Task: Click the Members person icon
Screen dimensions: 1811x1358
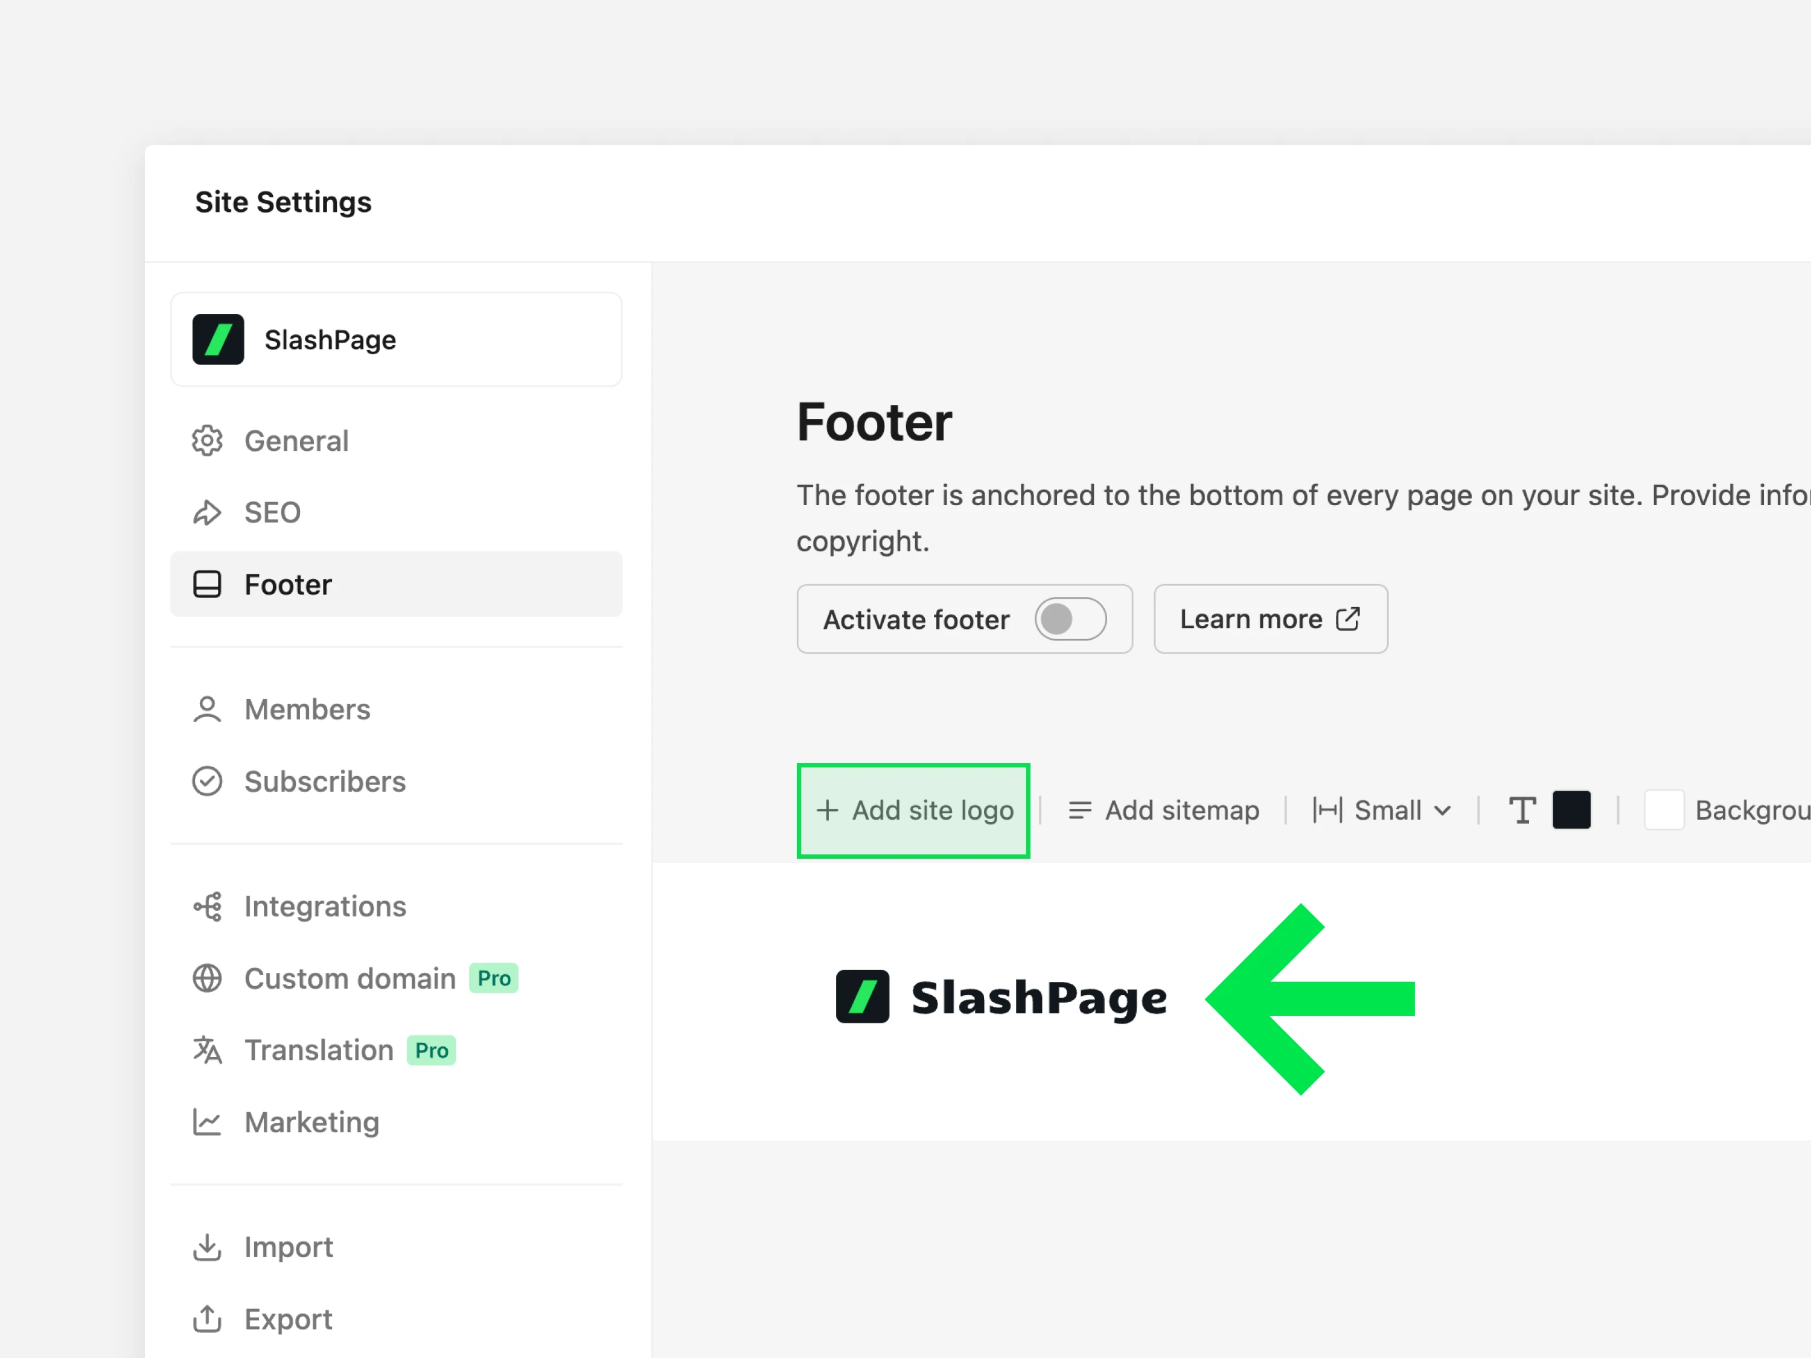Action: [x=207, y=709]
